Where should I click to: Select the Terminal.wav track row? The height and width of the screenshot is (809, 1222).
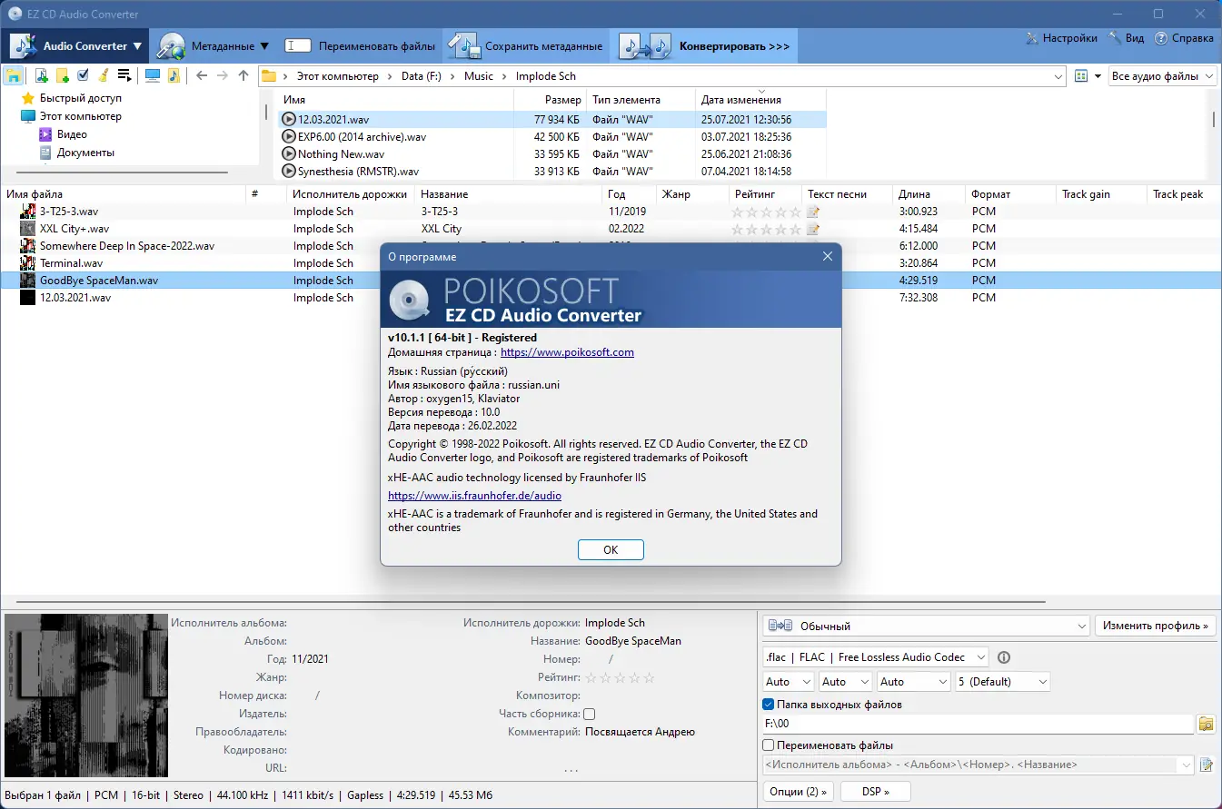point(611,263)
